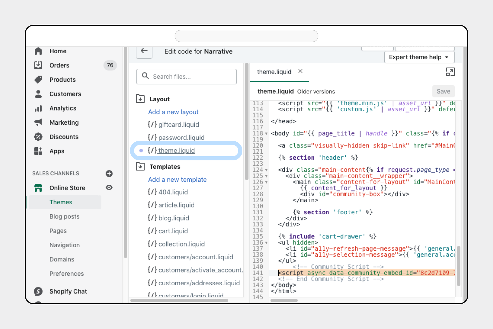Open Pages section
The image size is (493, 329).
coord(58,231)
